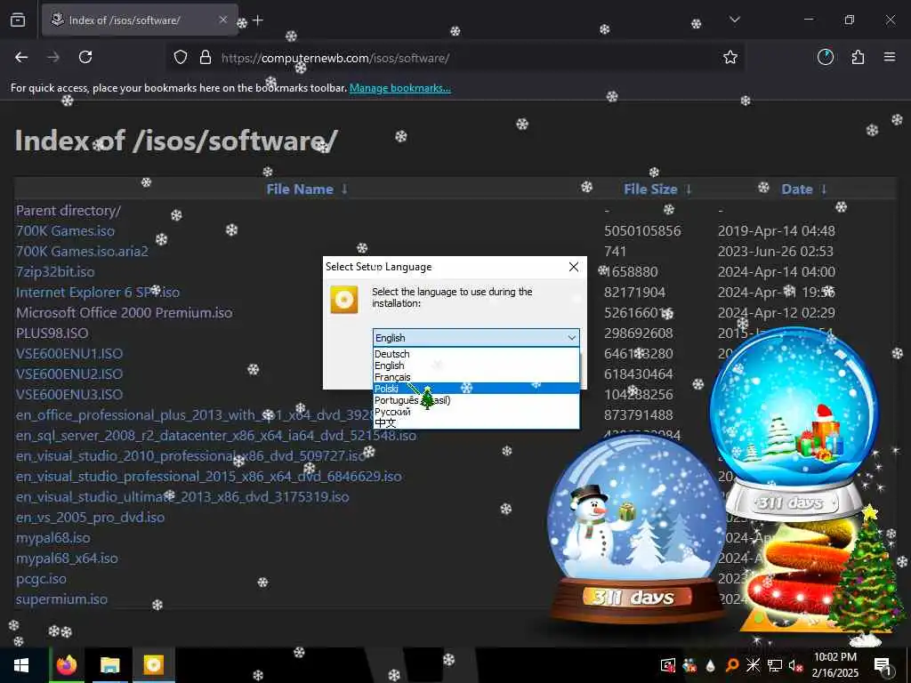This screenshot has width=911, height=683.
Task: Download 700K Games.iso
Action: (65, 231)
